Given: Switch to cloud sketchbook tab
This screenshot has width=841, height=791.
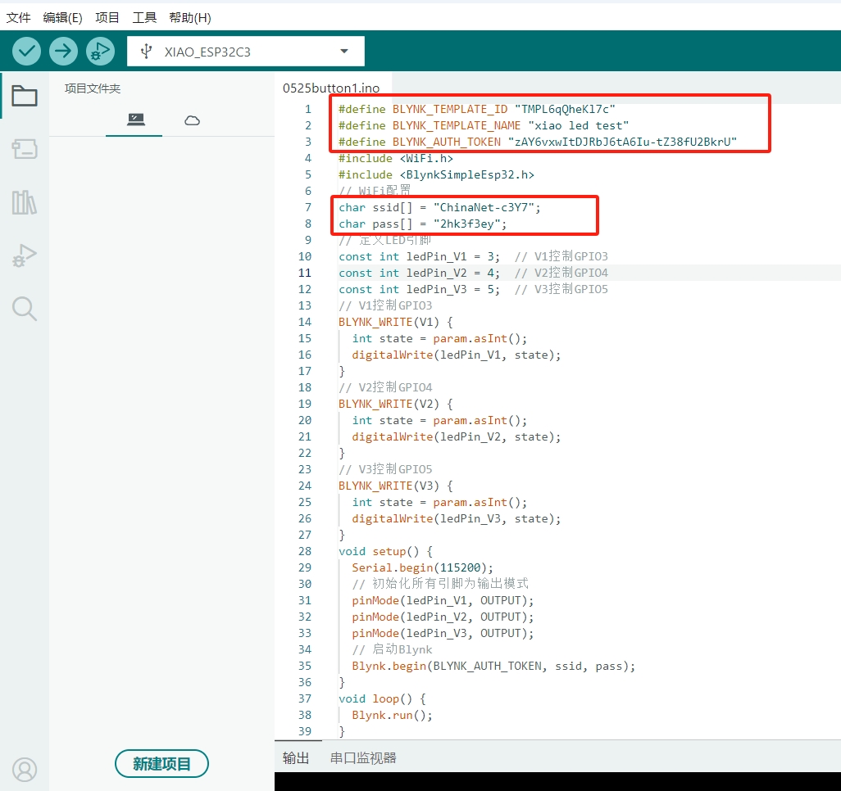Looking at the screenshot, I should click(x=192, y=120).
